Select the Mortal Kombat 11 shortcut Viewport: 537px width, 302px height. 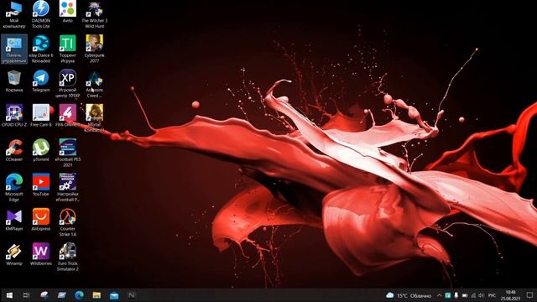[94, 118]
